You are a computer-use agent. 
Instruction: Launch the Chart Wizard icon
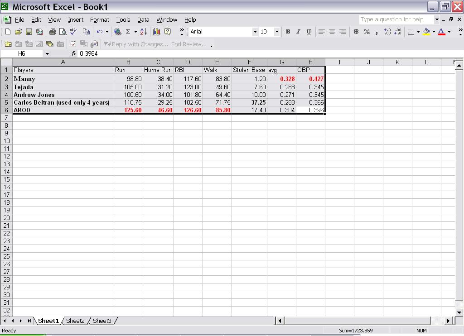157,32
